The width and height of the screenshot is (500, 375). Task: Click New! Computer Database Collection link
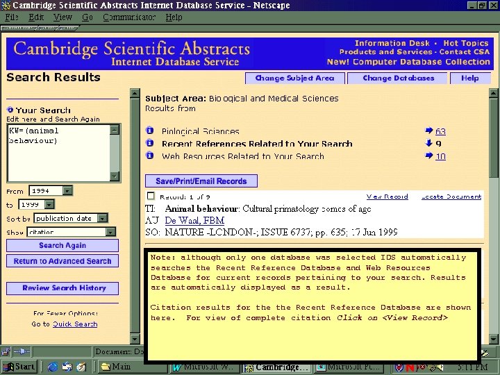[x=408, y=62]
